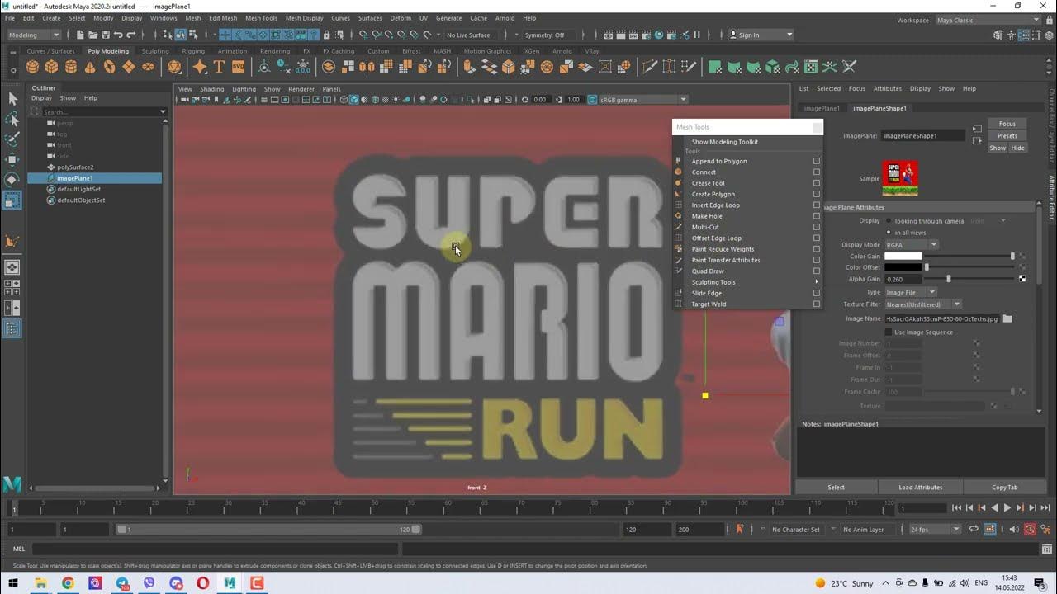Create a polygon cylinder from the shelf
The image size is (1057, 594).
(x=71, y=67)
